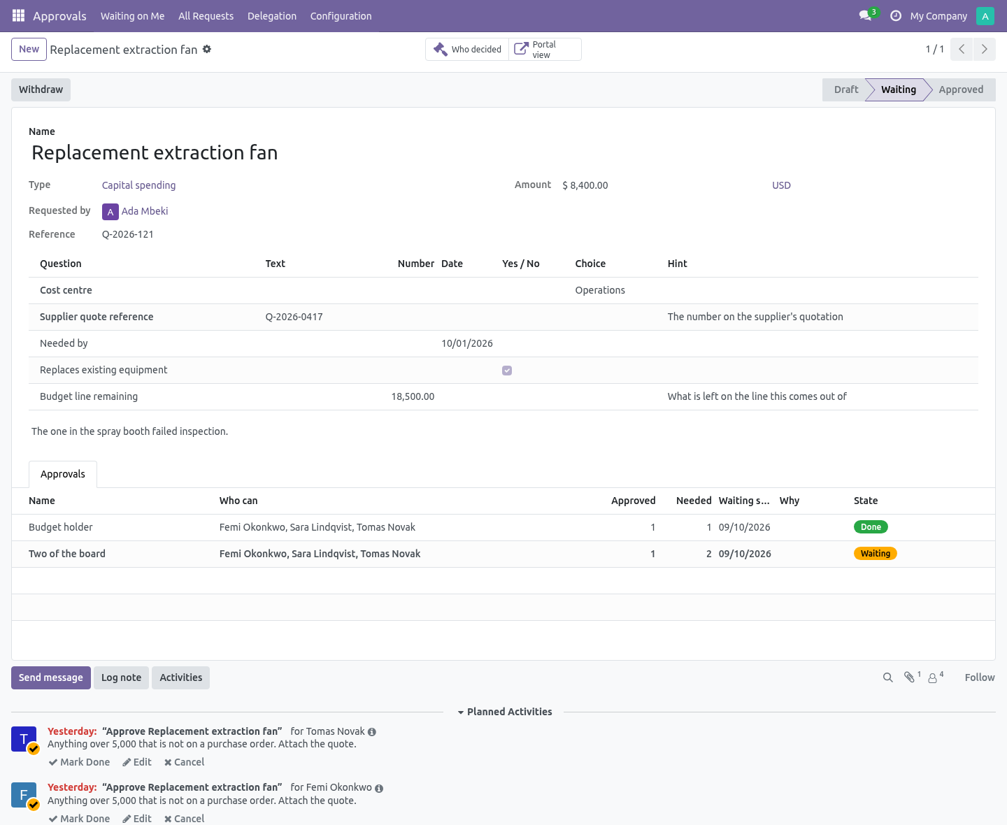Click the New button

tap(29, 49)
